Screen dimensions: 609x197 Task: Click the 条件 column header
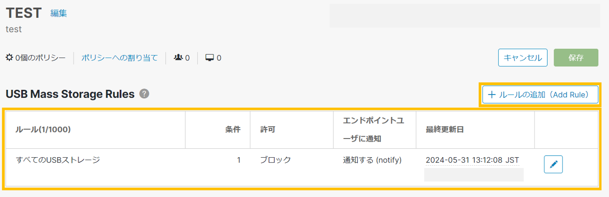[x=233, y=130]
